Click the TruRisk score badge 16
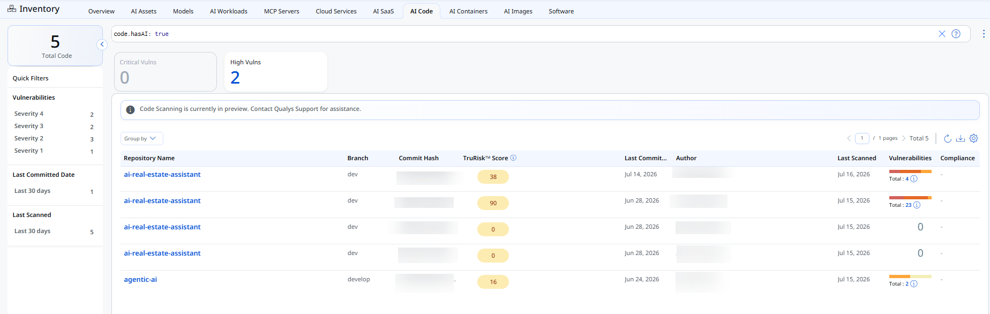The width and height of the screenshot is (990, 314). coord(493,282)
